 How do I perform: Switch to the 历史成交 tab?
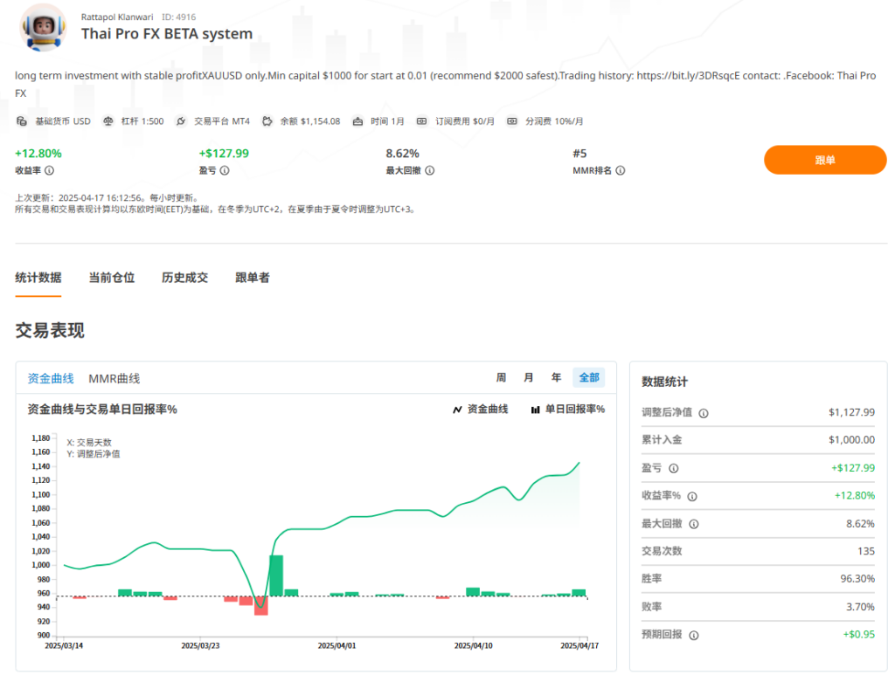[184, 277]
